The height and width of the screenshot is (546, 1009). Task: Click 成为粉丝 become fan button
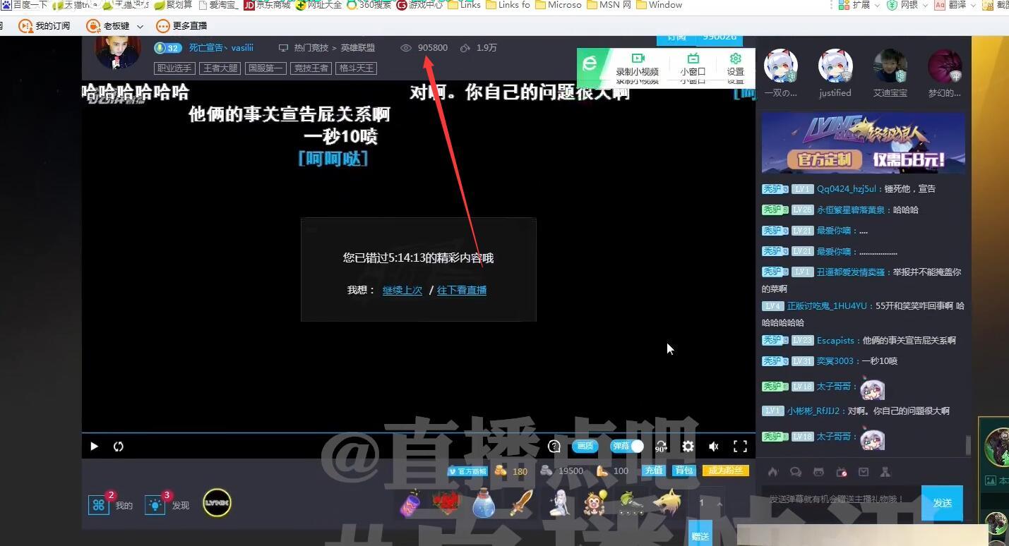coord(726,471)
